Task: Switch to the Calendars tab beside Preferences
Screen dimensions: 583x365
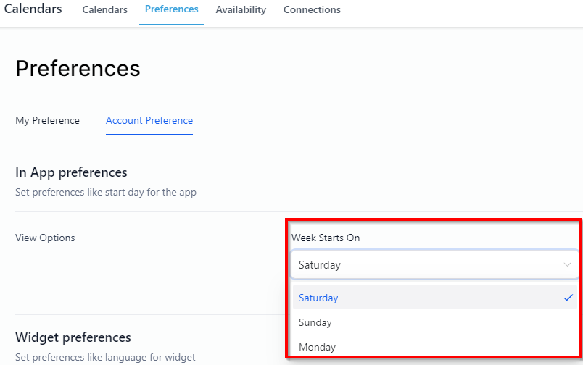Action: pyautogui.click(x=105, y=10)
